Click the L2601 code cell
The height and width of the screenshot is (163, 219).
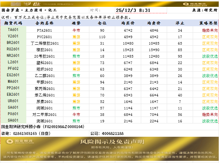(x=13, y=62)
